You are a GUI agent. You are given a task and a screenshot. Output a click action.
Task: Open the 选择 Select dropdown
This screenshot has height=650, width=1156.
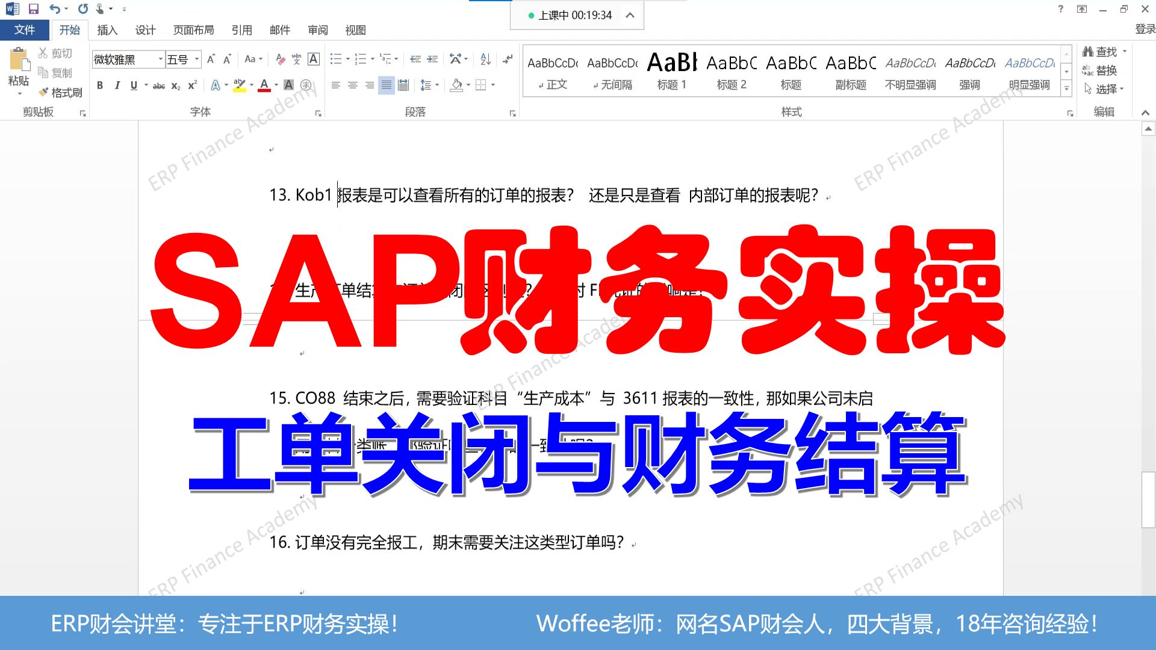point(1104,89)
